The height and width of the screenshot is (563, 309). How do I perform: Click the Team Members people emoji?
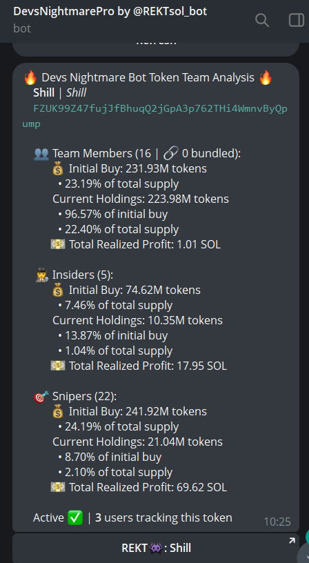(x=41, y=154)
